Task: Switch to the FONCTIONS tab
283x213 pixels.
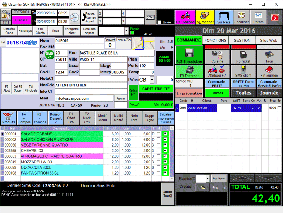Action: pyautogui.click(x=215, y=40)
